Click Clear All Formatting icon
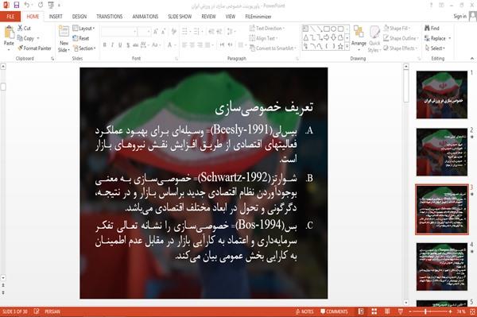 coord(173,31)
